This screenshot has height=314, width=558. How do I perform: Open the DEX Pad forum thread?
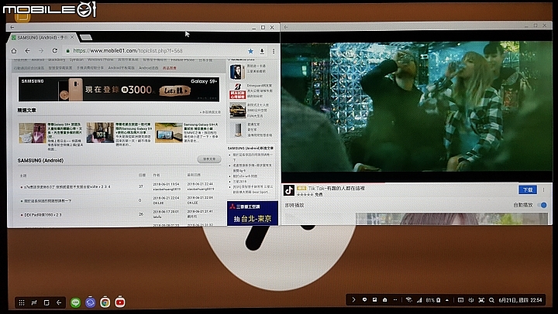(43, 215)
